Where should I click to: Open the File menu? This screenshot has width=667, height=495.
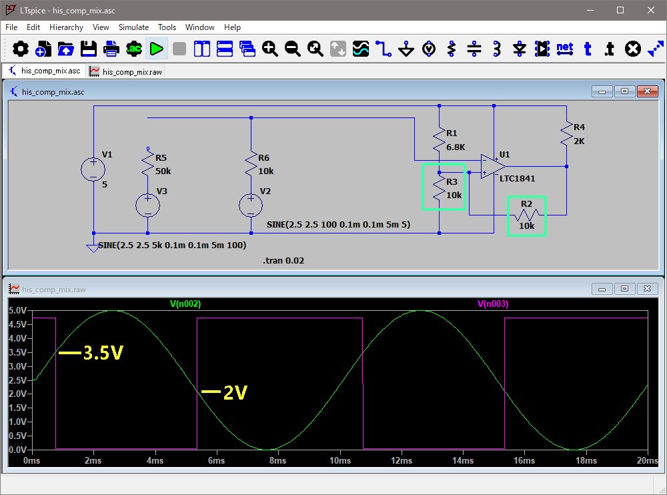(11, 27)
